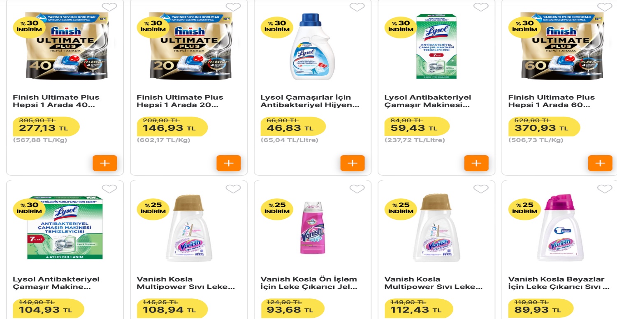Click the heart icon on Vanish Kosla Ön İşlem jel
Viewport: 617px width, 319px height.
[356, 189]
